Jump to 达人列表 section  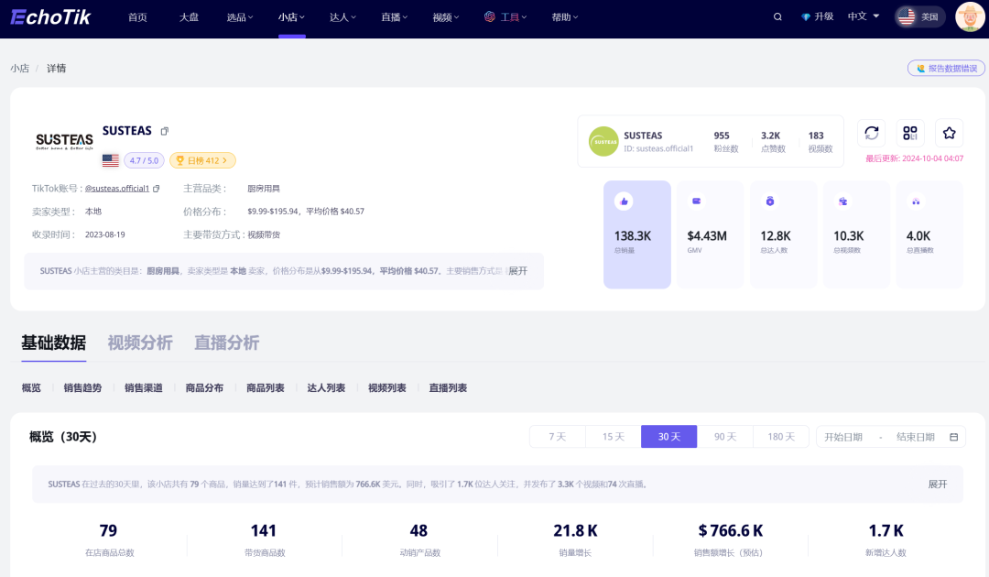click(x=326, y=387)
